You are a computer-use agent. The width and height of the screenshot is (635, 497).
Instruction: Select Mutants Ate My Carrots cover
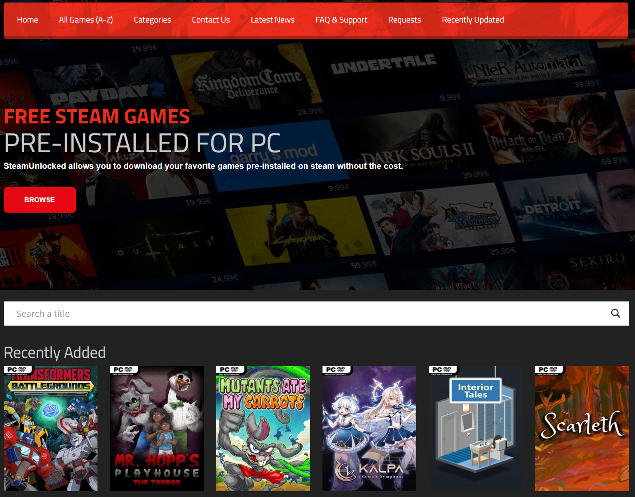pos(263,429)
